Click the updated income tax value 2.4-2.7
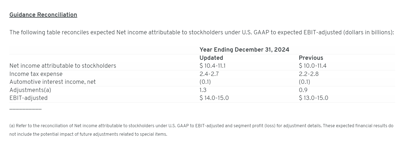398x148 pixels. [209, 74]
